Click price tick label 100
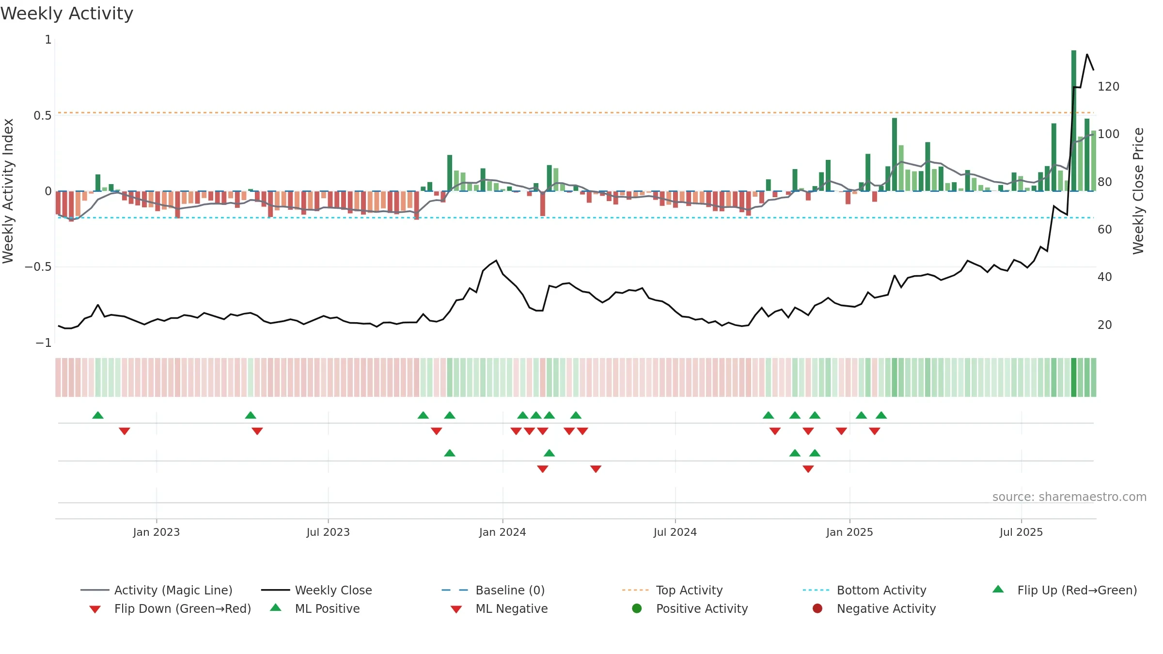The height and width of the screenshot is (654, 1163). [x=1108, y=134]
